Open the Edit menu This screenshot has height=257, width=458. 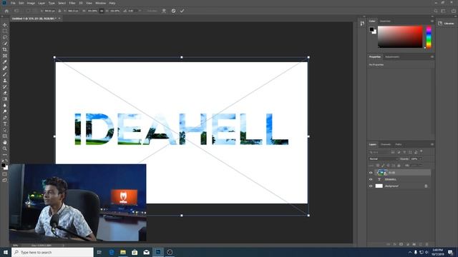coord(21,3)
